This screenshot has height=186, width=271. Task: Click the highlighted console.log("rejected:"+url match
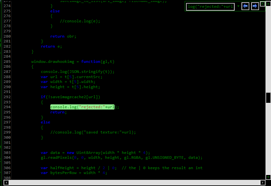[x=82, y=107]
